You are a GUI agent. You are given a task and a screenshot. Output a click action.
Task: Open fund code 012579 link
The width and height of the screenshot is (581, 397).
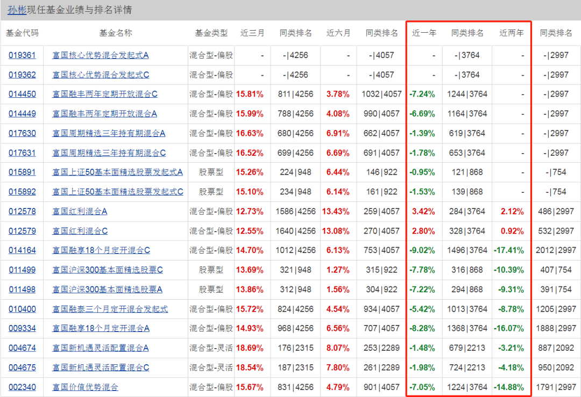pos(22,231)
